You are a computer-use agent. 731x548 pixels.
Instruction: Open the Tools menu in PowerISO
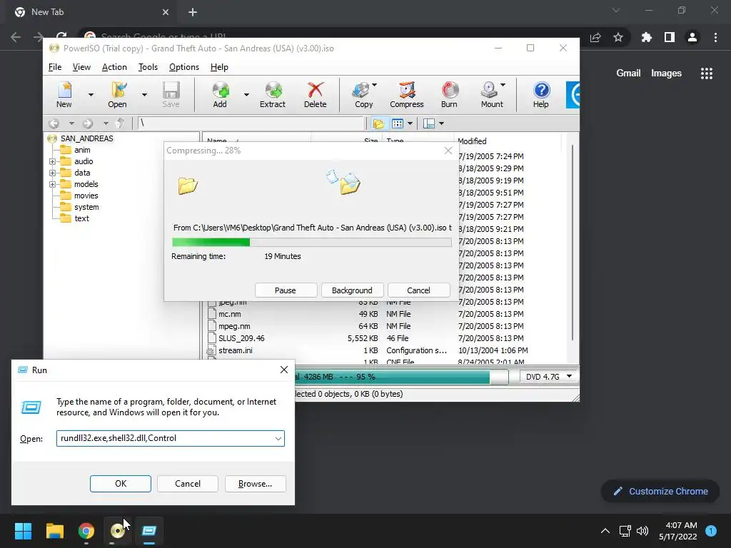point(148,67)
